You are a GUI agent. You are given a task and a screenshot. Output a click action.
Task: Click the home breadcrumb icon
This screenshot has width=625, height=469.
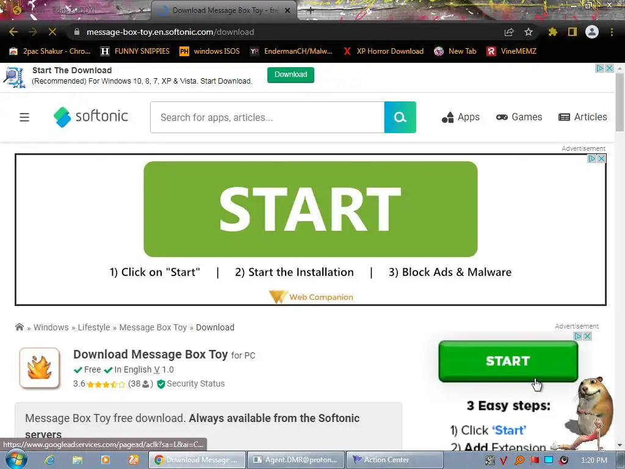[x=19, y=327]
